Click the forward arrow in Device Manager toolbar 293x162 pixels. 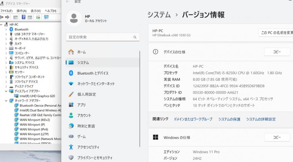[x=7, y=17]
